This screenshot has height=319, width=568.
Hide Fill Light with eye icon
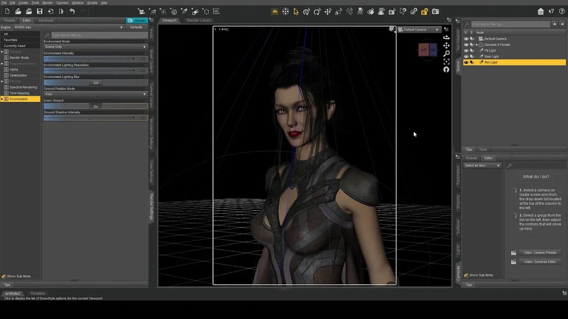point(466,51)
